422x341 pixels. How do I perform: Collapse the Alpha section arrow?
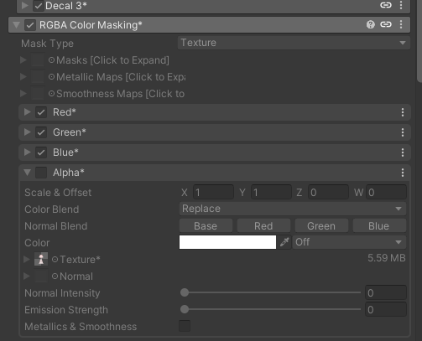pos(27,173)
